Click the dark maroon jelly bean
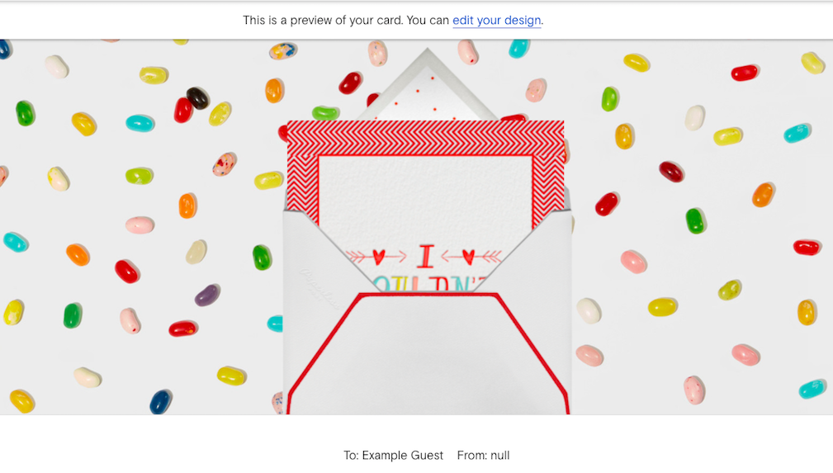 click(671, 172)
